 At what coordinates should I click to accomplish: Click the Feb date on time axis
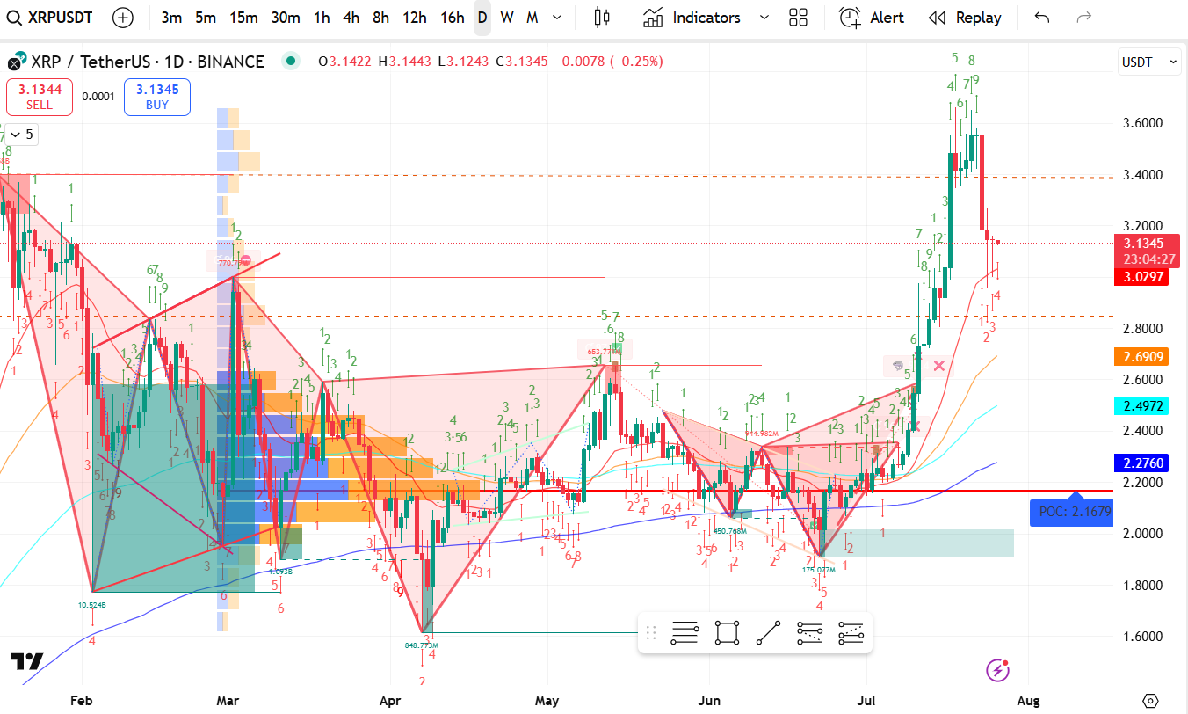click(x=81, y=701)
